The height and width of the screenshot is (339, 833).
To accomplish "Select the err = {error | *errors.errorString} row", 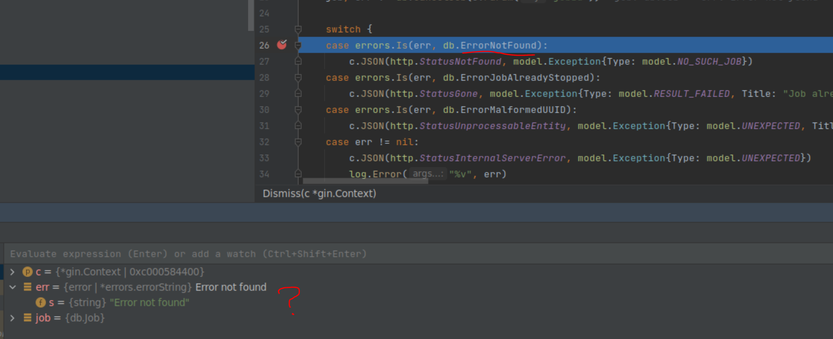I will (x=418, y=287).
